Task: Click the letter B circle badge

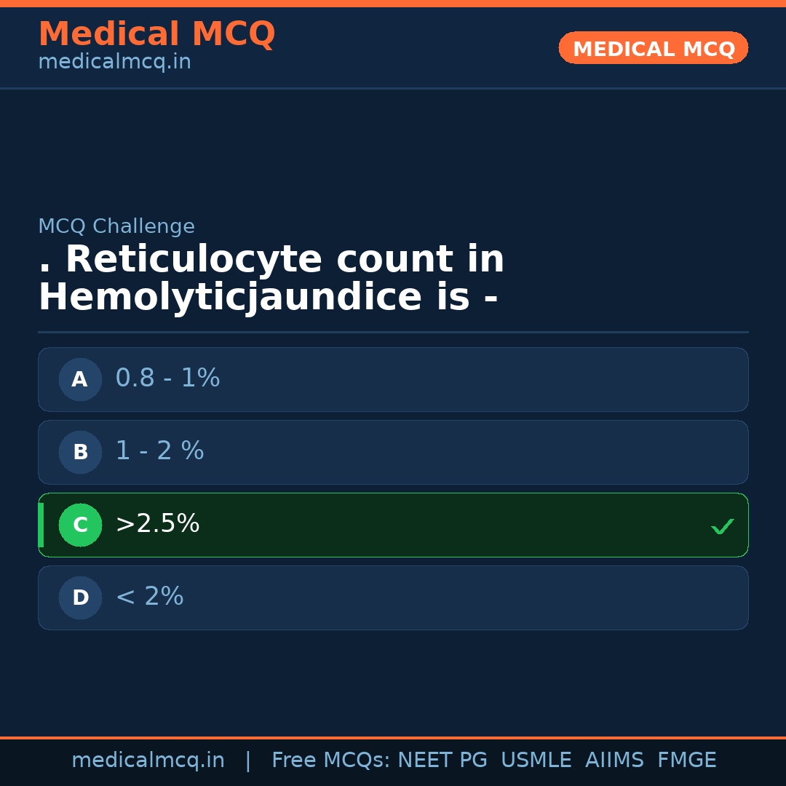Action: pos(80,452)
